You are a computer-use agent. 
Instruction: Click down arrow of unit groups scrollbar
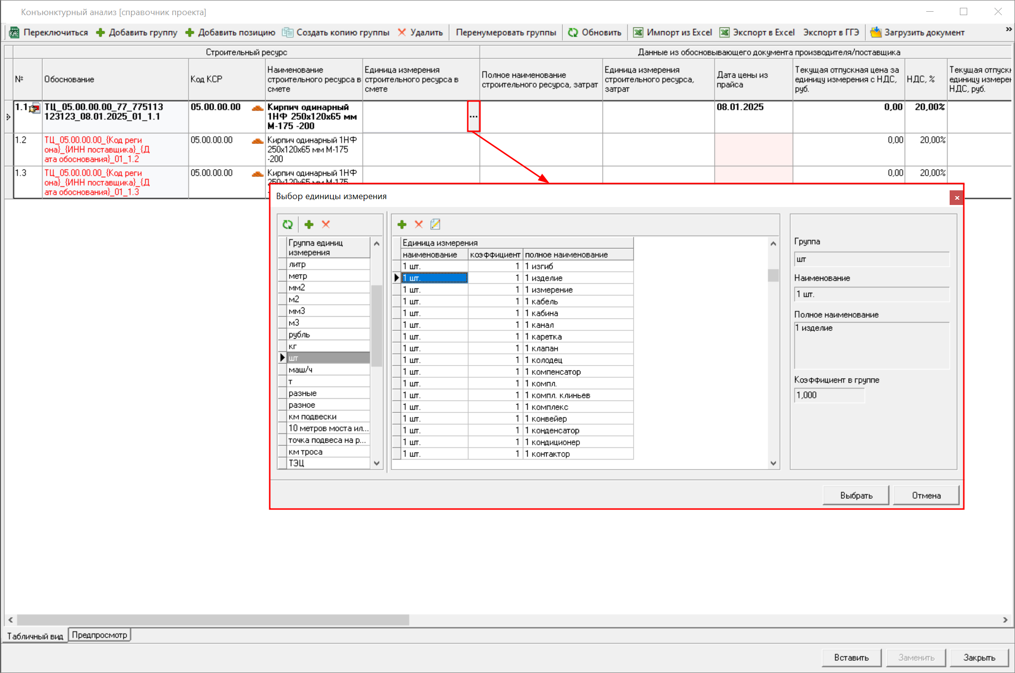[377, 463]
